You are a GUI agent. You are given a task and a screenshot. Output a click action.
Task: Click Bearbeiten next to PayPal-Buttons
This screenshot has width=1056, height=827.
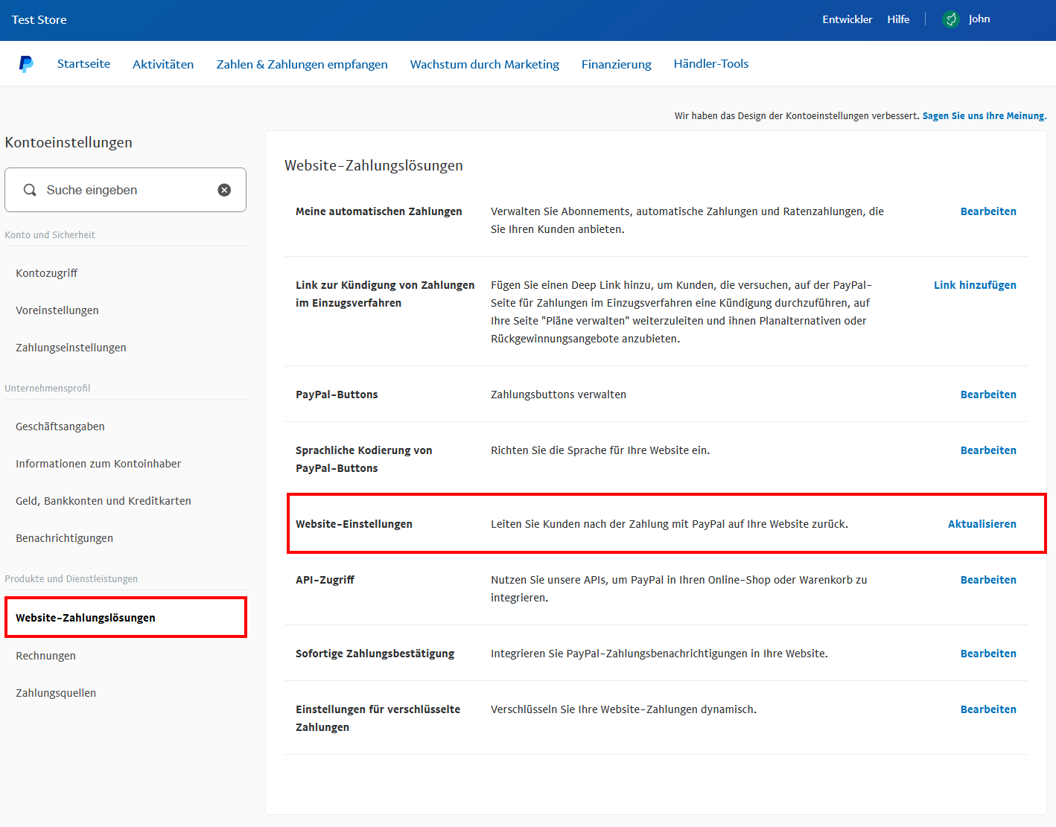click(987, 395)
